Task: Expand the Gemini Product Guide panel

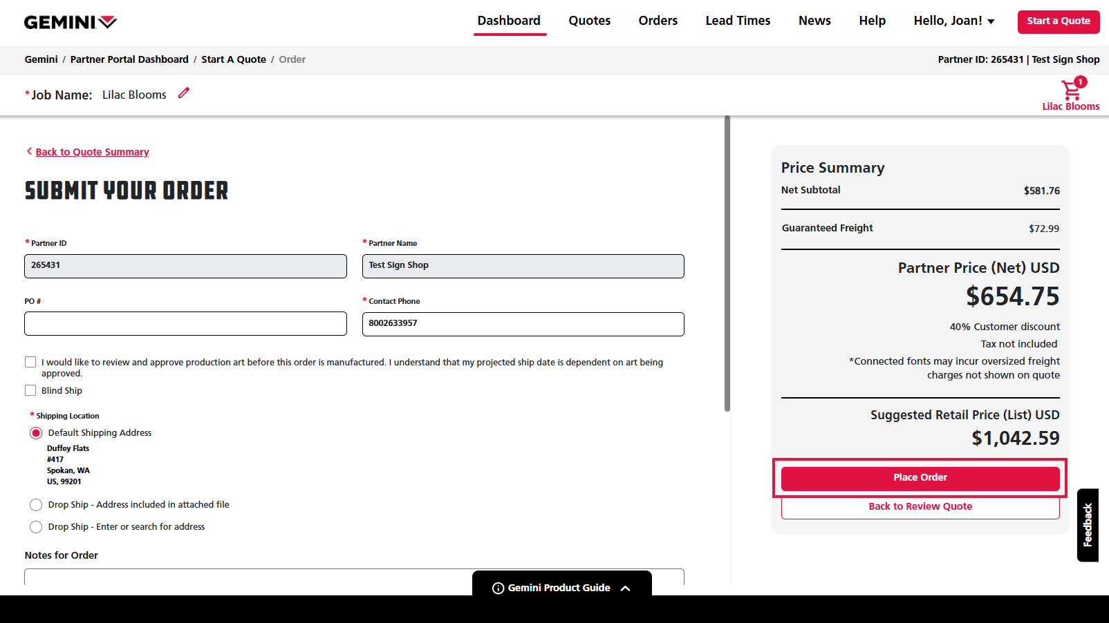Action: coord(626,588)
